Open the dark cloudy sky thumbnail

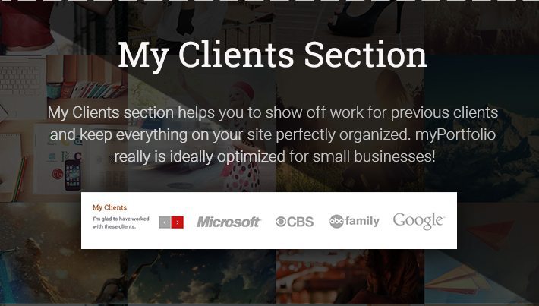coord(201,277)
